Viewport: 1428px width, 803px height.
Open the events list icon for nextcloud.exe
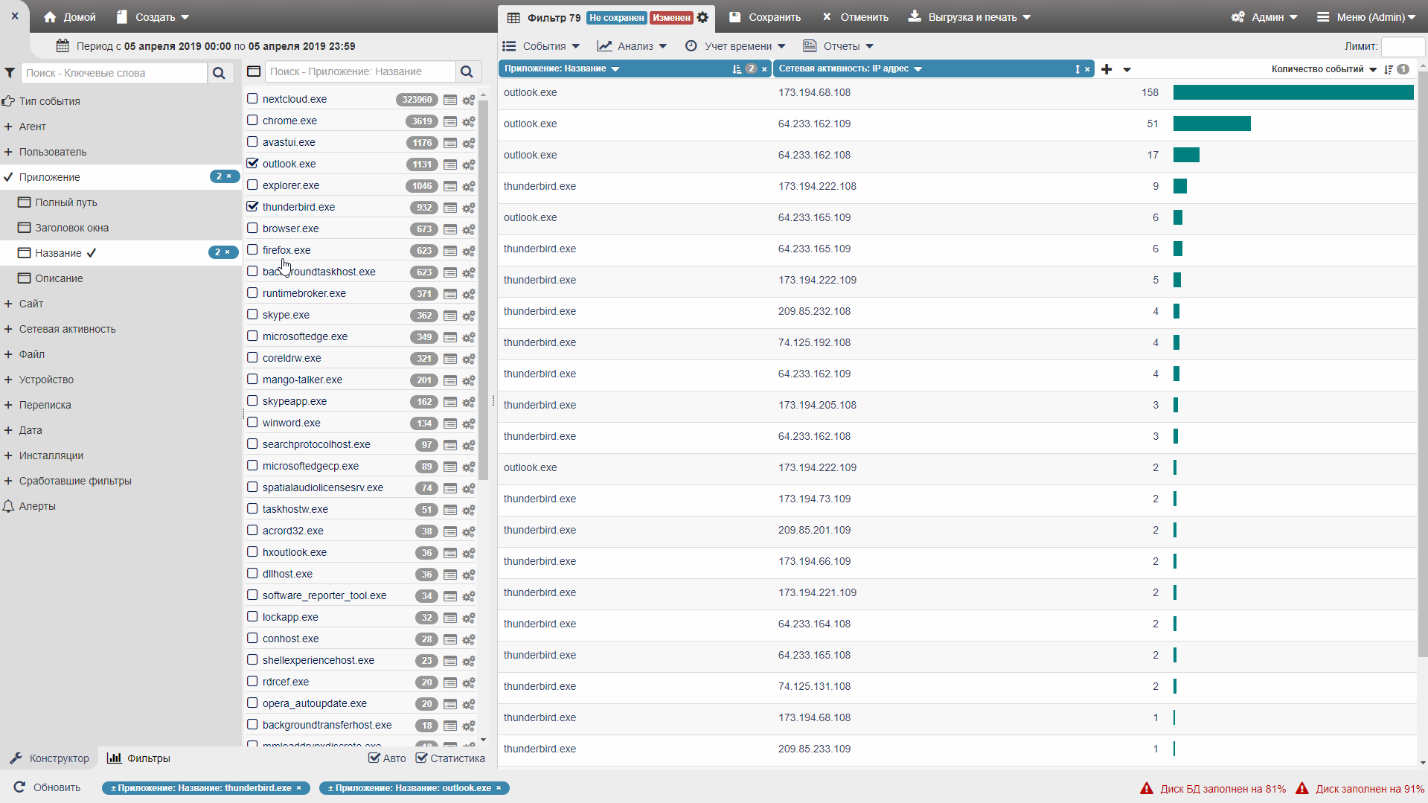[x=450, y=100]
